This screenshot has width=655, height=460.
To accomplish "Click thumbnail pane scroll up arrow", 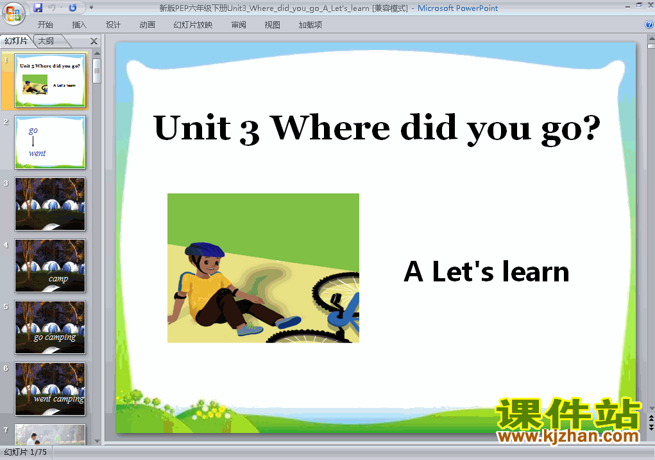I will tap(97, 53).
